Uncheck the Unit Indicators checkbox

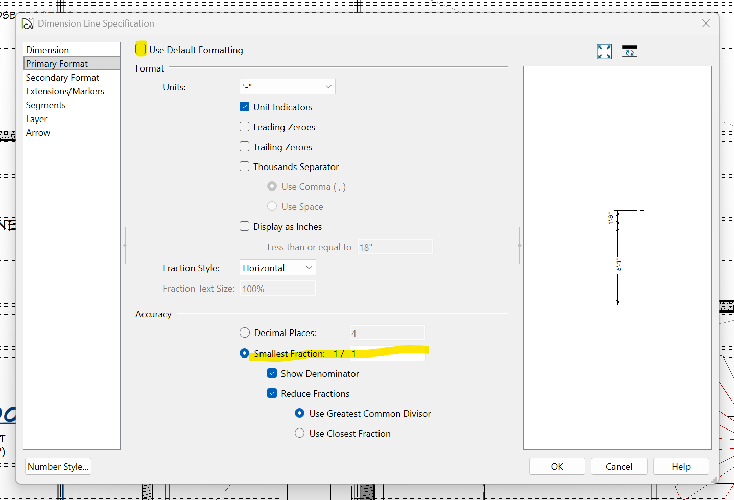pyautogui.click(x=245, y=107)
